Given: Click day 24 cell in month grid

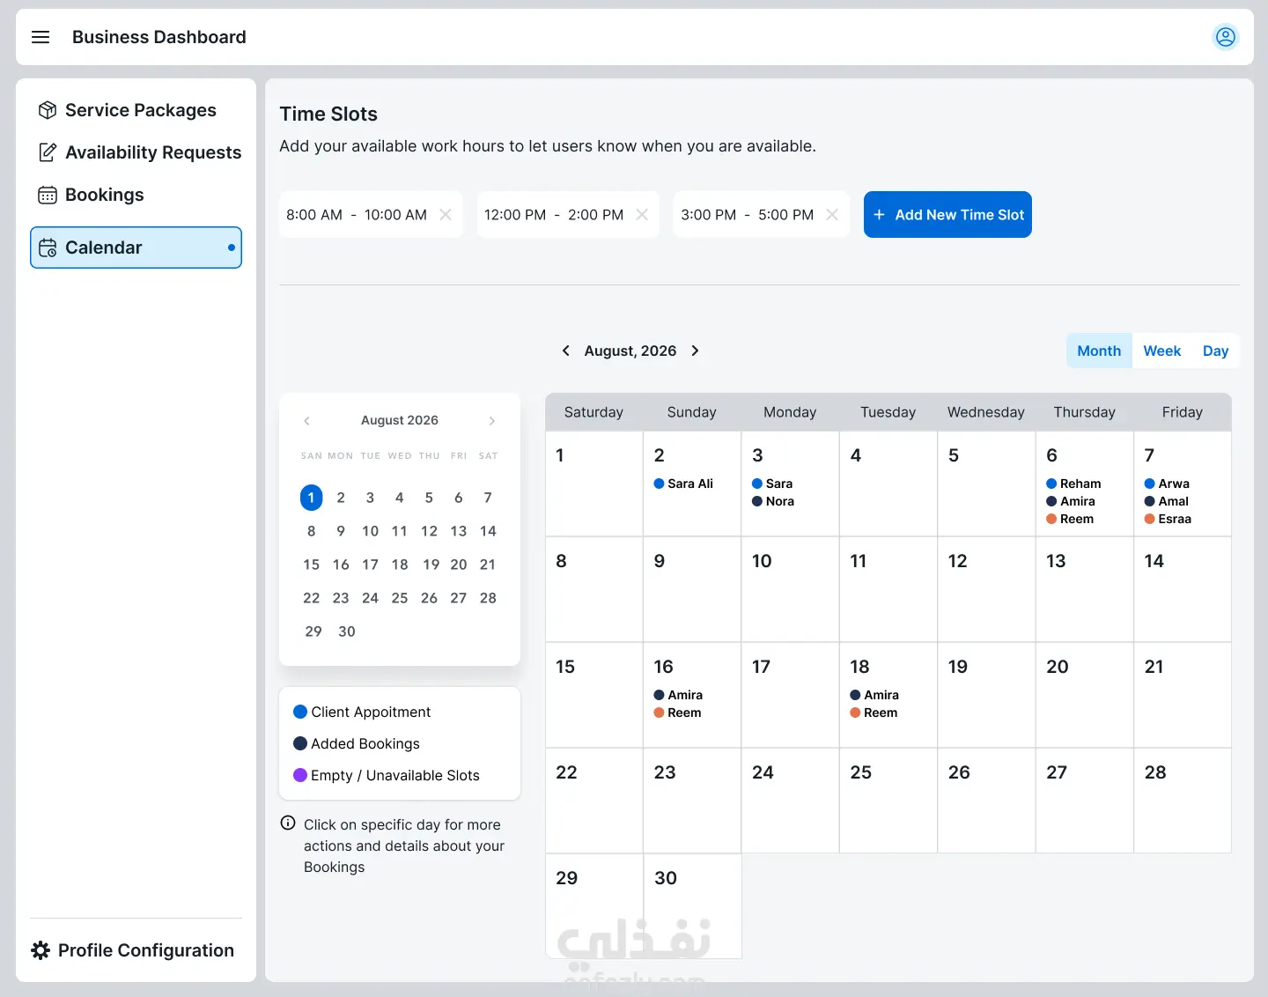Looking at the screenshot, I should pos(790,801).
